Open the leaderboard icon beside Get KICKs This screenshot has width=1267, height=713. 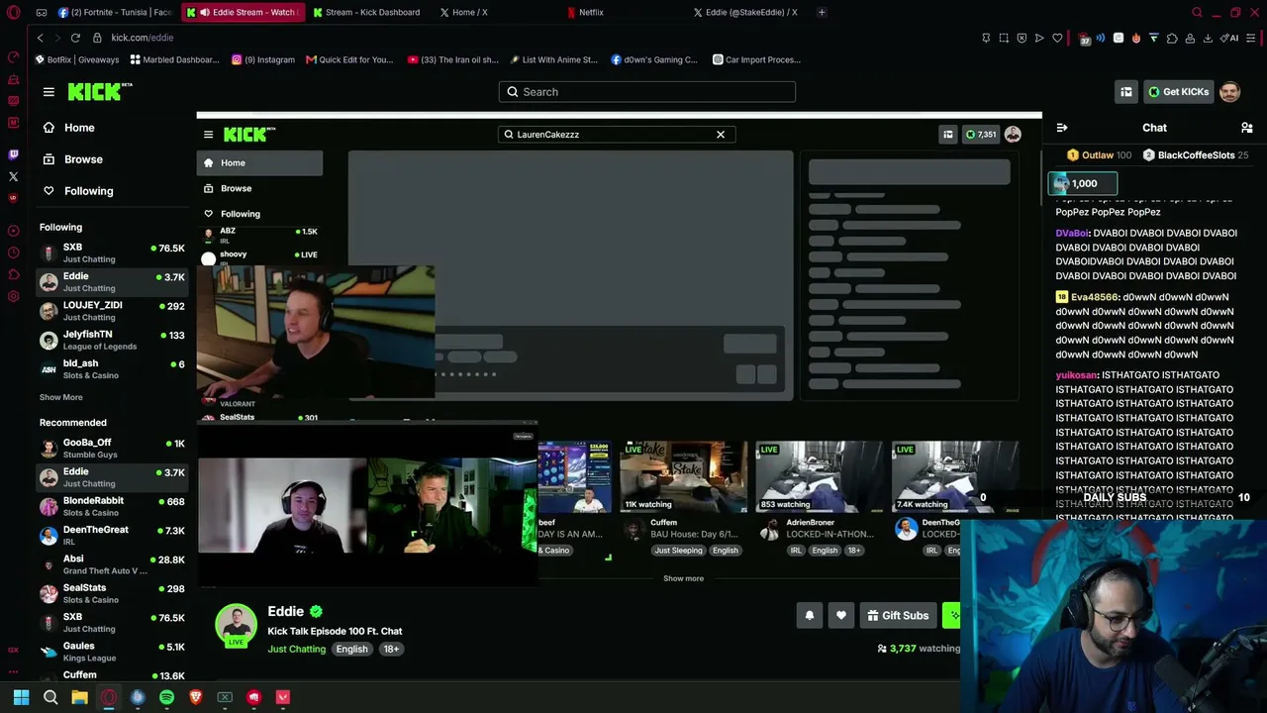[x=1126, y=92]
